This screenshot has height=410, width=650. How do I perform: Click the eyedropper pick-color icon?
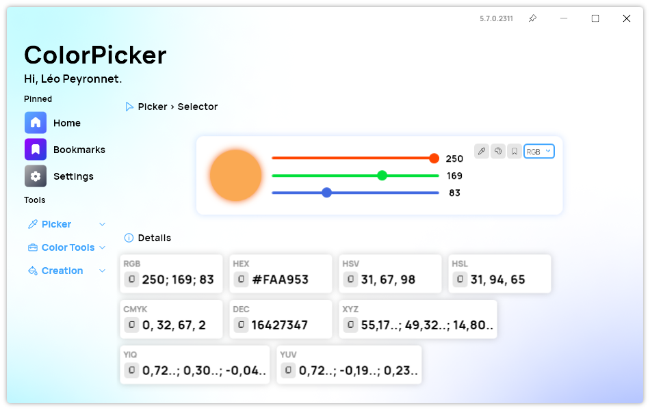482,151
